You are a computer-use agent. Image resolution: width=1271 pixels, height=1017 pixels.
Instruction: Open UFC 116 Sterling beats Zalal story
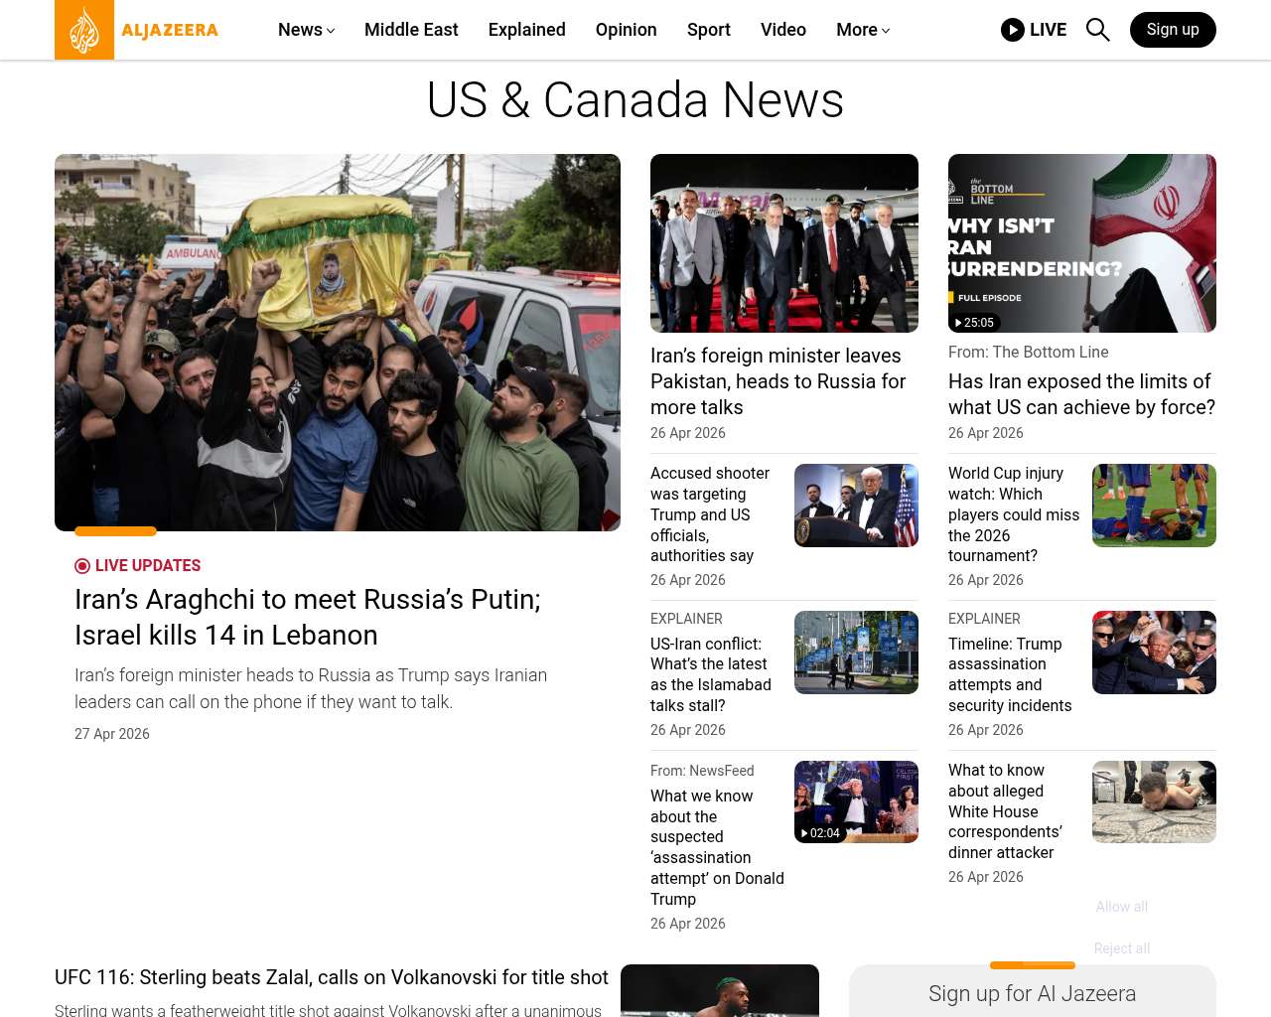coord(332,977)
